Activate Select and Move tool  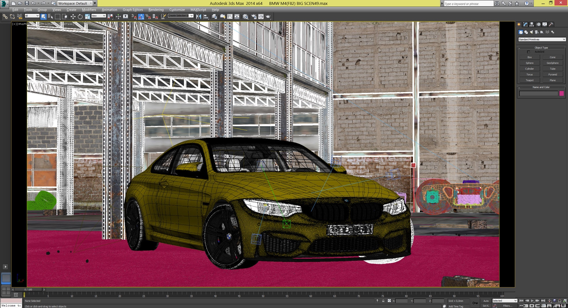click(x=73, y=16)
